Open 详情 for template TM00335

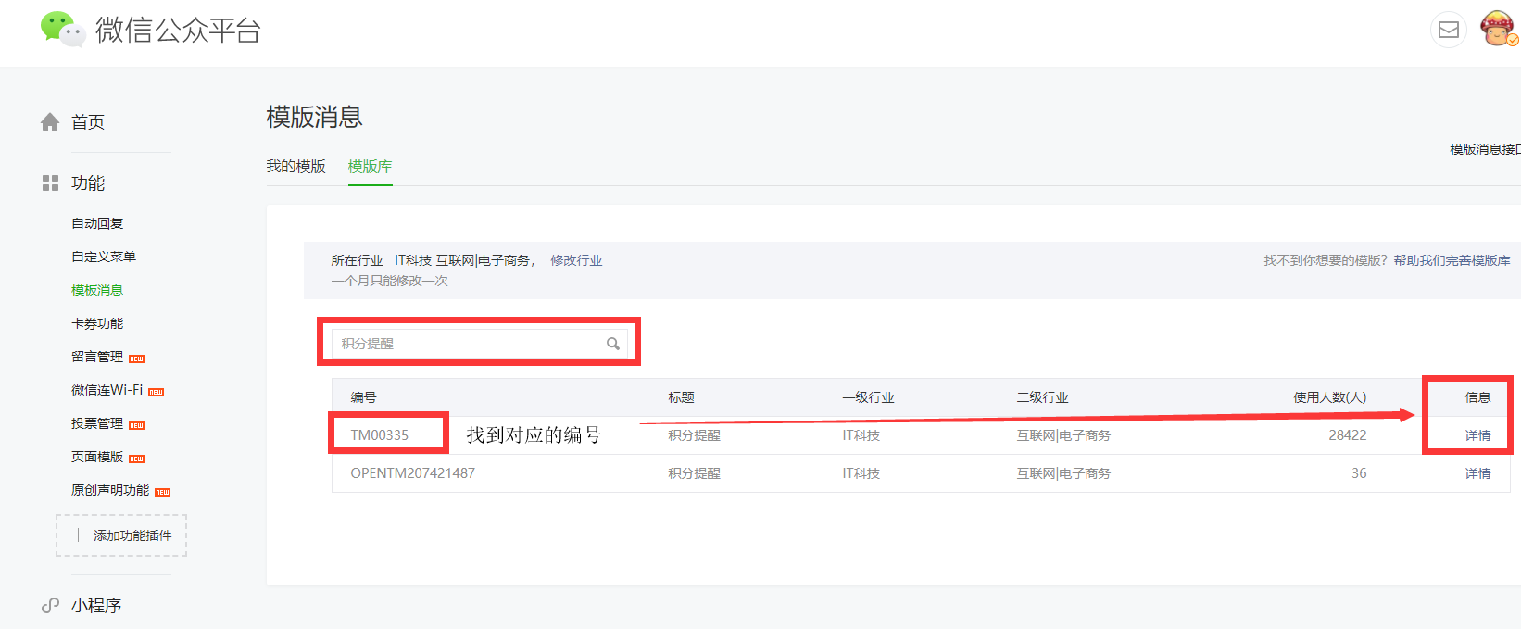click(1477, 435)
